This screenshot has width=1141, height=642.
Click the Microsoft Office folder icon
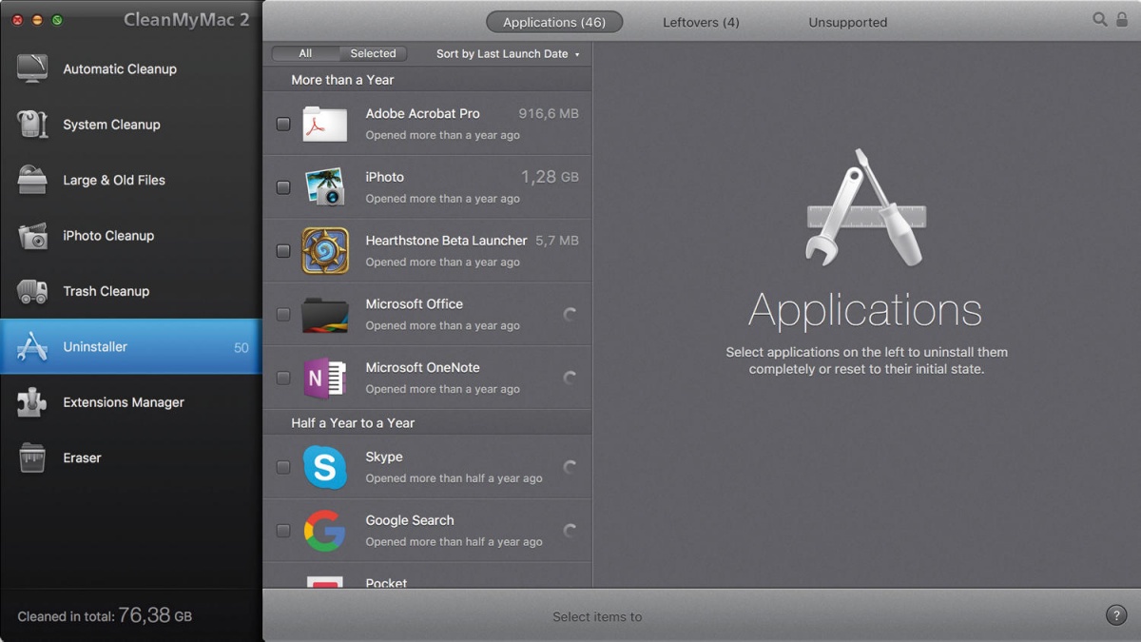[x=325, y=315]
